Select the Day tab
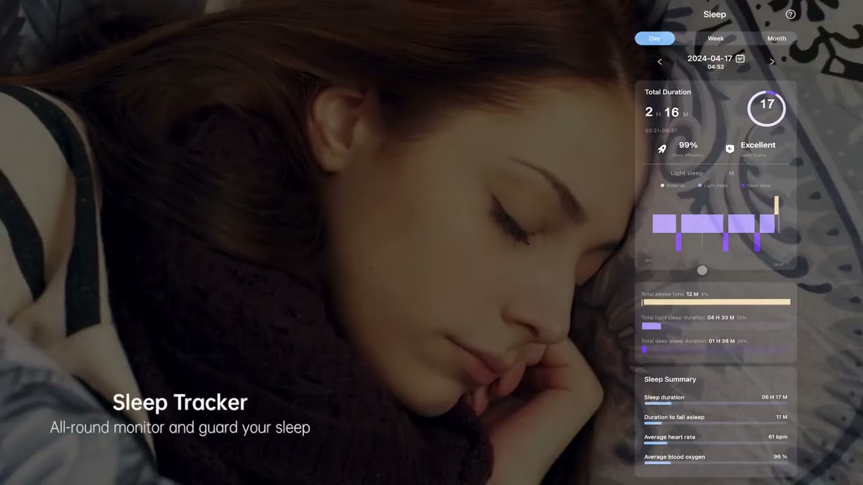The height and width of the screenshot is (485, 863). pyautogui.click(x=655, y=38)
